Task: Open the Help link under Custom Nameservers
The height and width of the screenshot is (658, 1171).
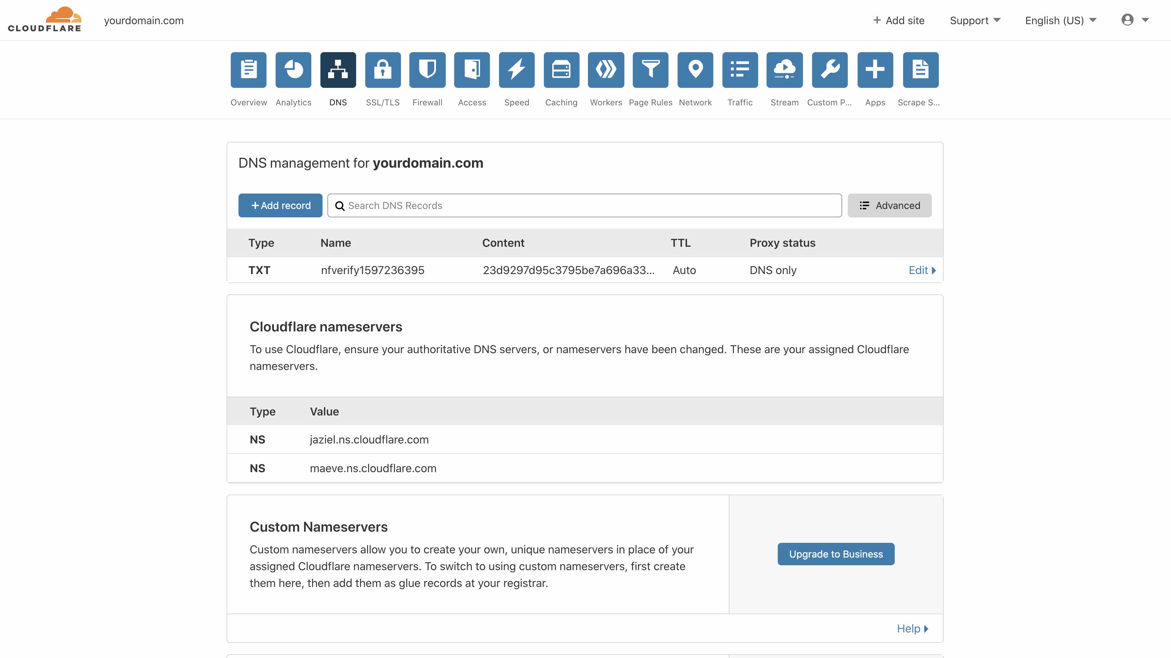Action: [912, 629]
